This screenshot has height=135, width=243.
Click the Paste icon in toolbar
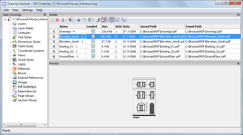[90, 20]
